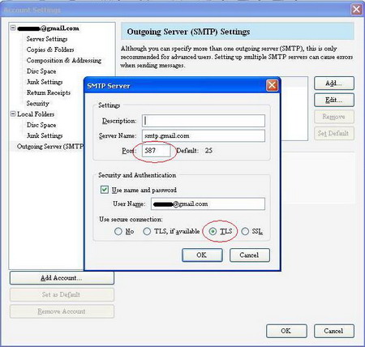Collapse the Local Folders tree node
The image size is (365, 347).
point(13,114)
